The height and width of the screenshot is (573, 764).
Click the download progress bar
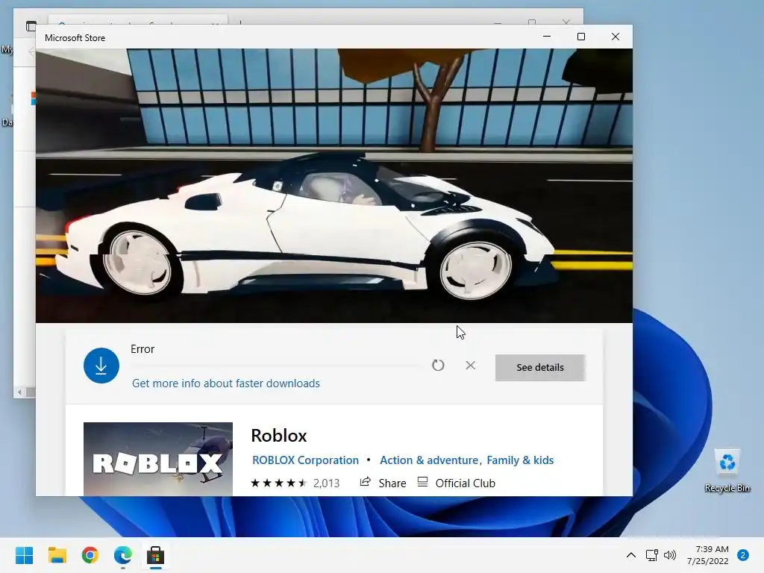click(x=277, y=366)
